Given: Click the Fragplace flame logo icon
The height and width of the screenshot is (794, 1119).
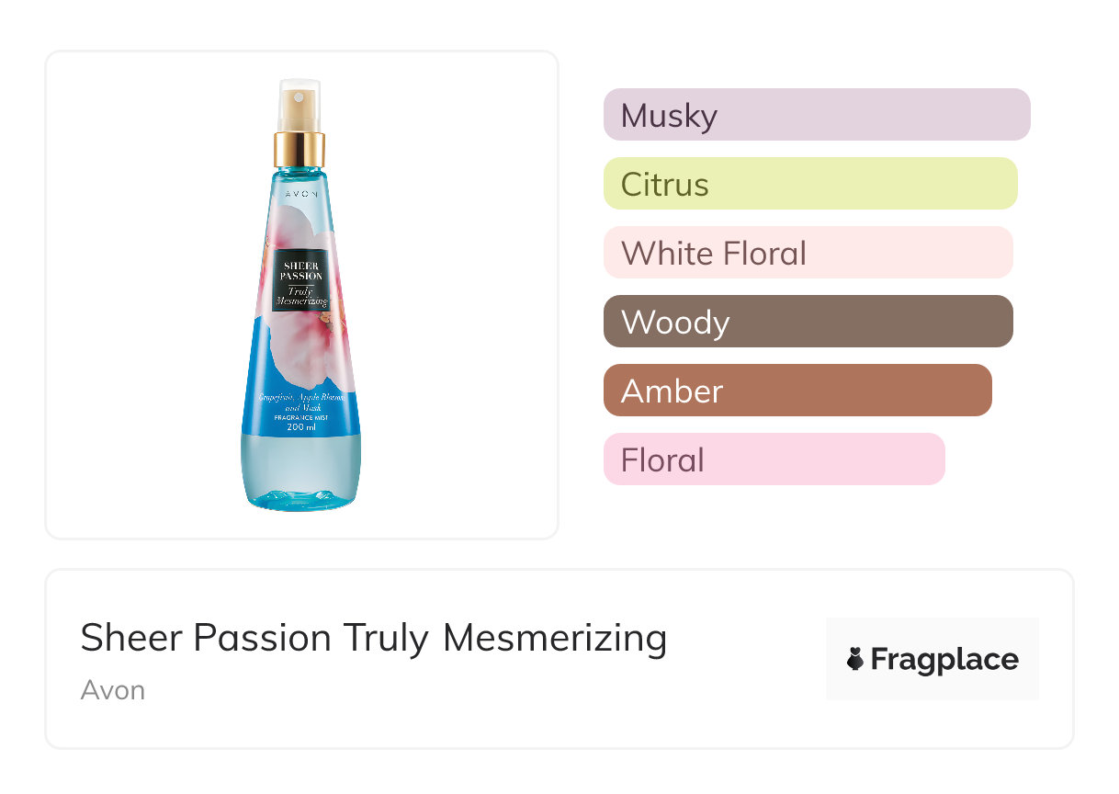Looking at the screenshot, I should tap(855, 659).
